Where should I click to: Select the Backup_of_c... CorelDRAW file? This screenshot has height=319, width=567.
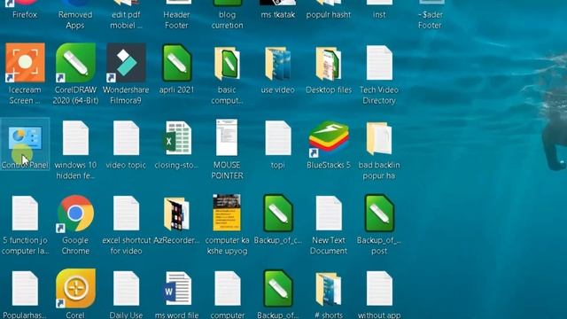tap(277, 214)
